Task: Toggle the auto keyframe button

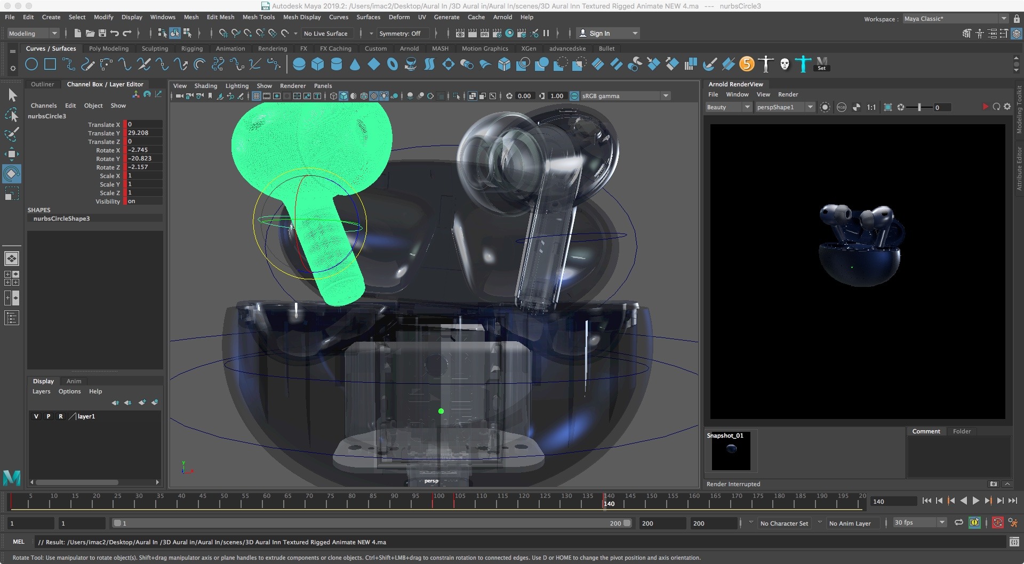Action: (x=997, y=523)
